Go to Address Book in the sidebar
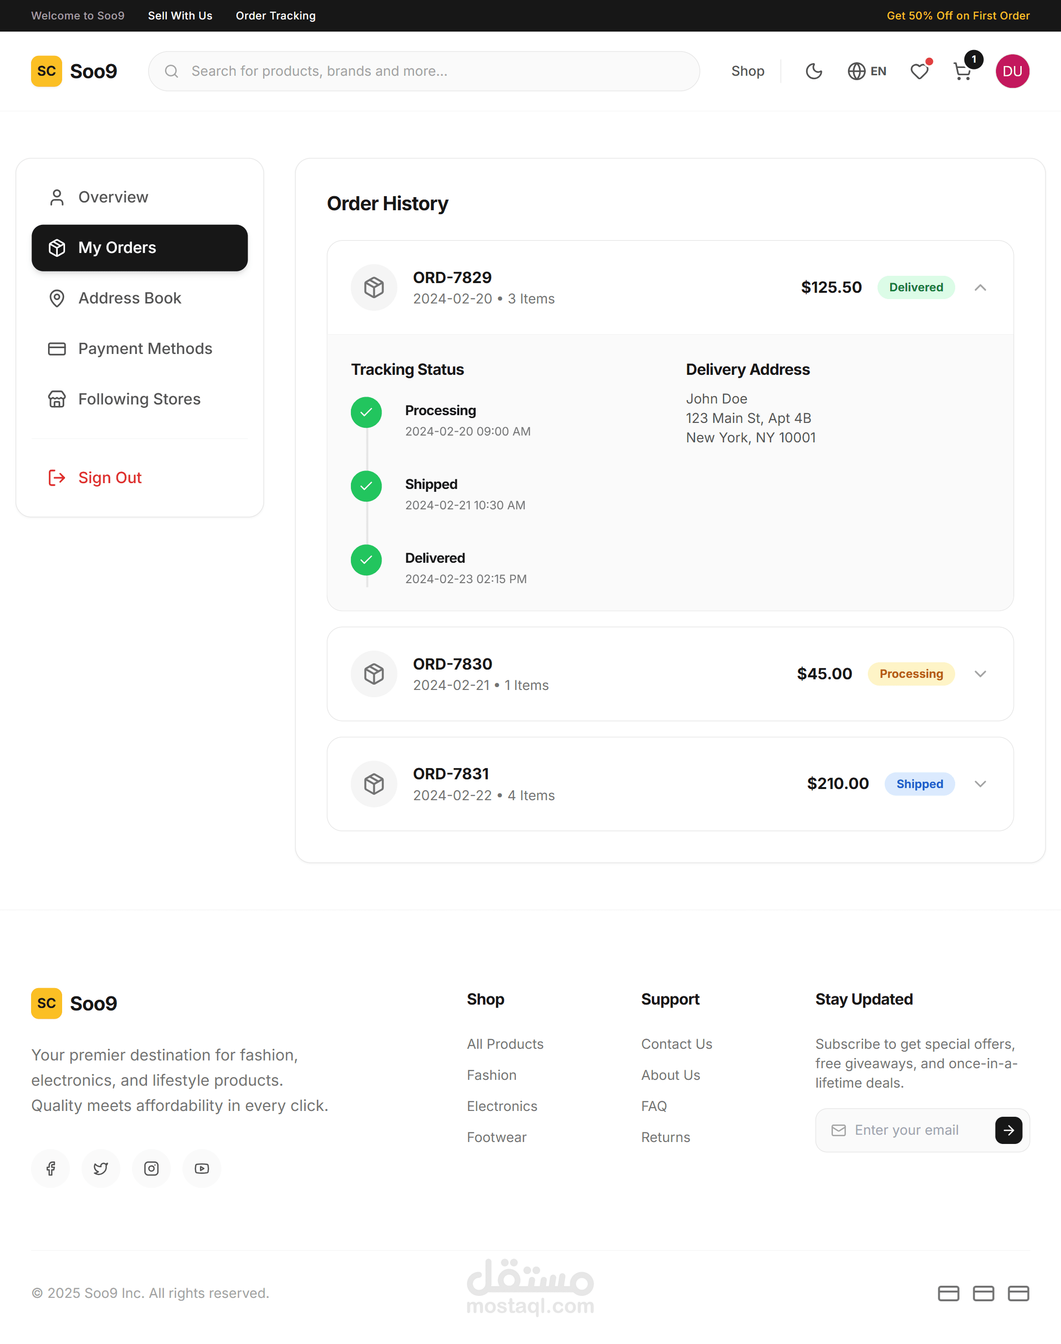This screenshot has width=1061, height=1344. coord(130,298)
